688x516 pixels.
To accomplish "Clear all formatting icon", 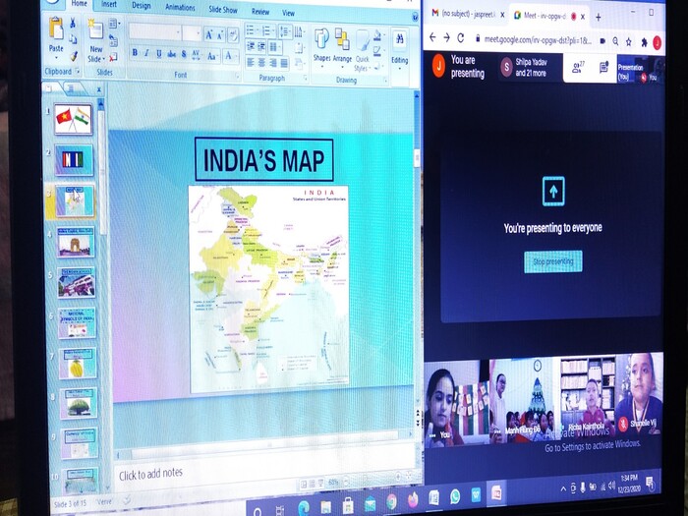I will 233,35.
